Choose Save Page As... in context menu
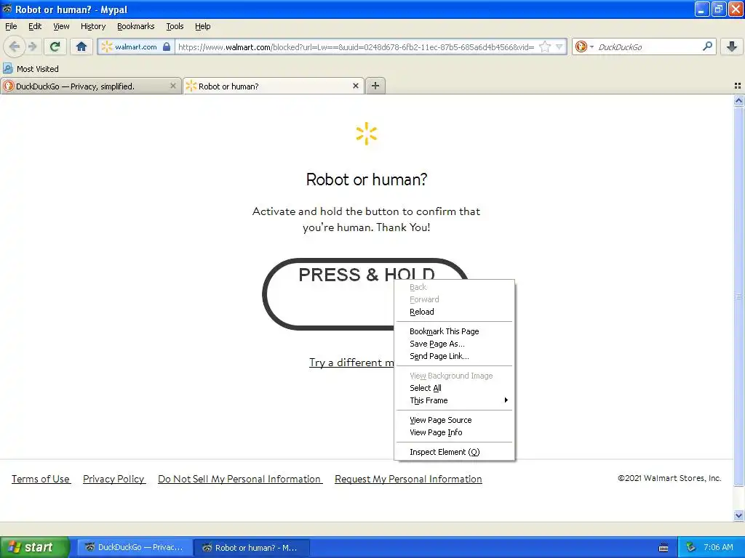 [x=455, y=344]
